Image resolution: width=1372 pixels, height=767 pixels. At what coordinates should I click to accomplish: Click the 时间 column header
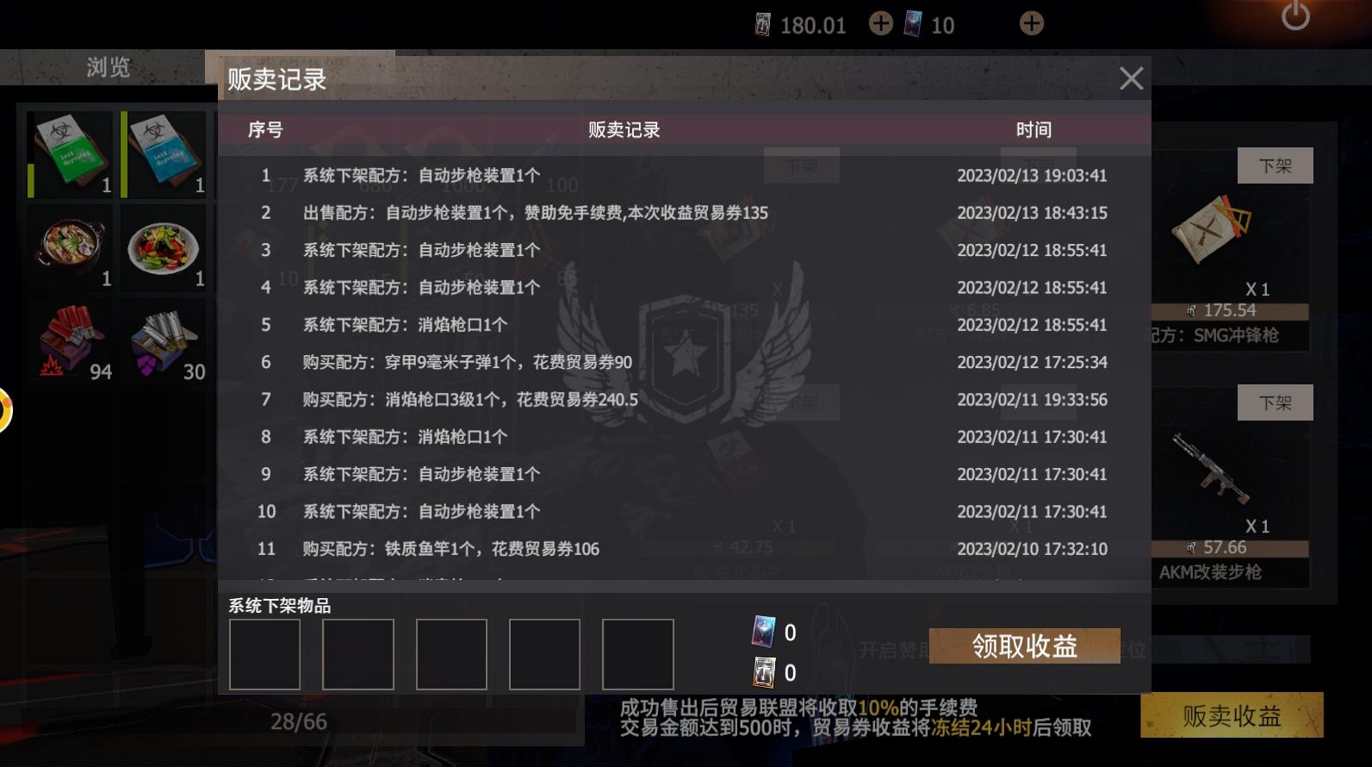click(1033, 130)
